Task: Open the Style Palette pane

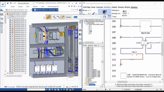Action: click(2, 28)
